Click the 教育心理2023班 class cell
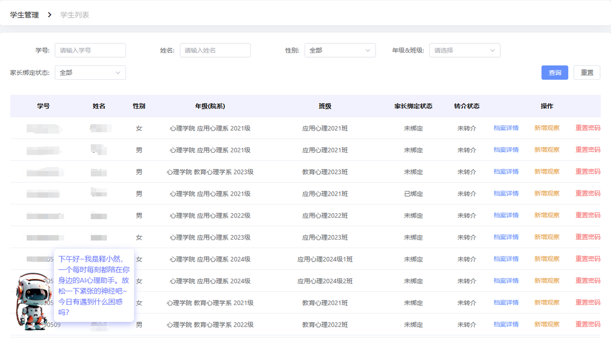Screen dimensions: 611x338 tap(325, 172)
